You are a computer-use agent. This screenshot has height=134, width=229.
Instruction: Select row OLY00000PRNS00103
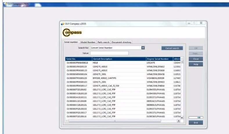click(123, 82)
